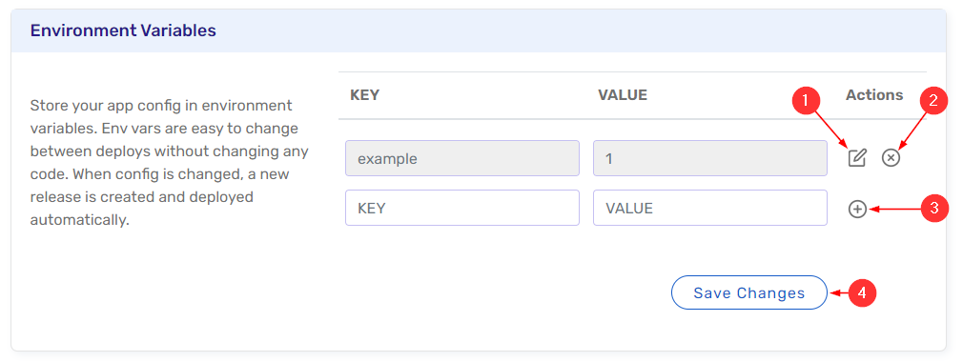
Task: Click the text 'Store your app config in environment'
Action: [x=161, y=106]
